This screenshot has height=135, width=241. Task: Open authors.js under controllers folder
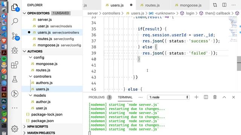tap(52, 82)
